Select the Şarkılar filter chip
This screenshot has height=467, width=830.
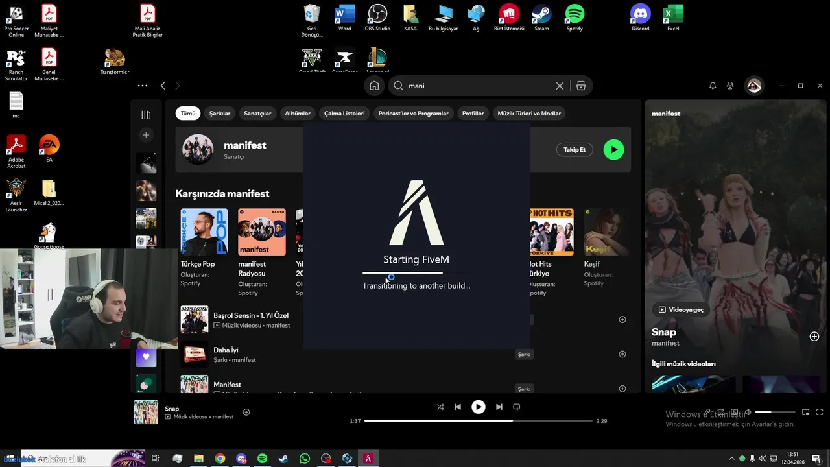[x=220, y=114]
